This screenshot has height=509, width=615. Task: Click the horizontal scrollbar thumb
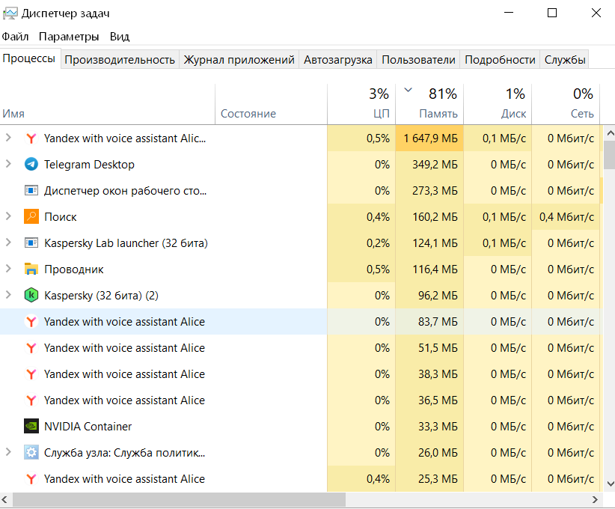click(180, 499)
